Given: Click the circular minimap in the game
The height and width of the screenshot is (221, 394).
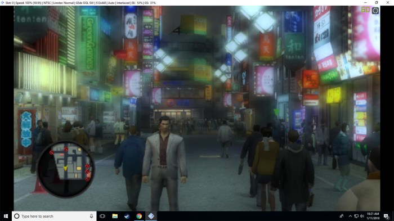Looking at the screenshot, I should click(66, 169).
